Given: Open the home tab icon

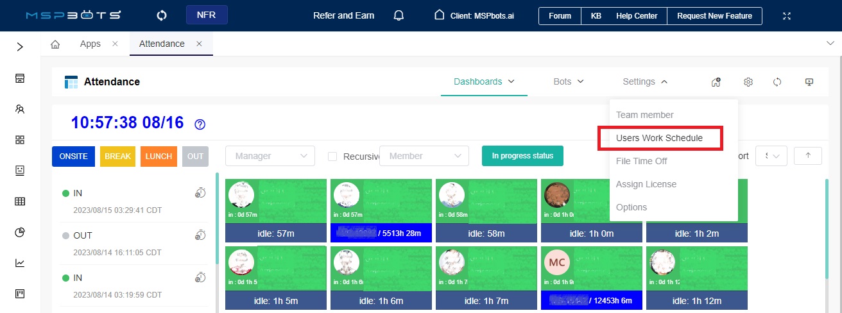Looking at the screenshot, I should [x=55, y=44].
